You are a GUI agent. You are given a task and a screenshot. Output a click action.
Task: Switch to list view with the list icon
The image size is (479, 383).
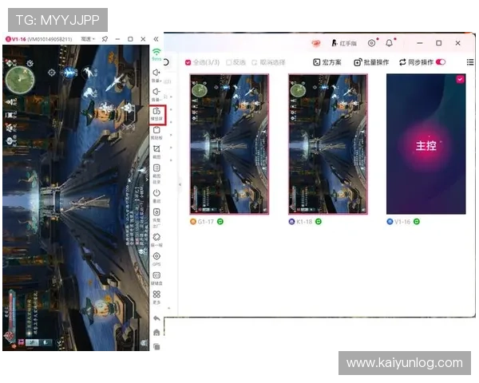pyautogui.click(x=470, y=62)
